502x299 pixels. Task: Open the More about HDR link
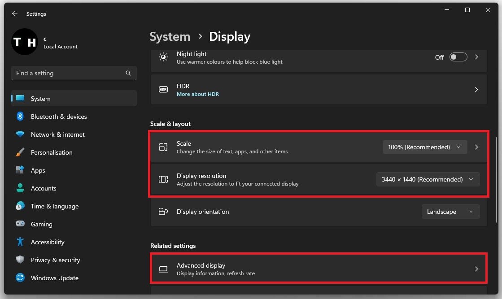pos(197,94)
